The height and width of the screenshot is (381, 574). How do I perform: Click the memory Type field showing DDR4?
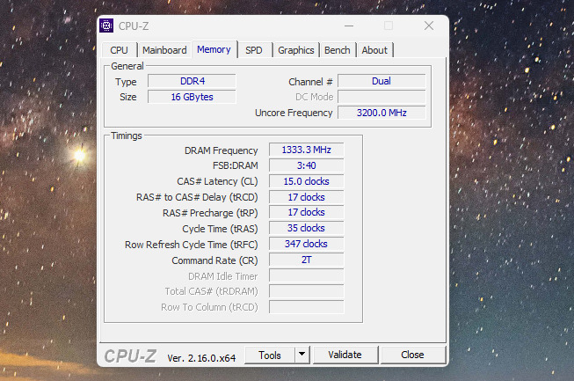click(x=193, y=81)
